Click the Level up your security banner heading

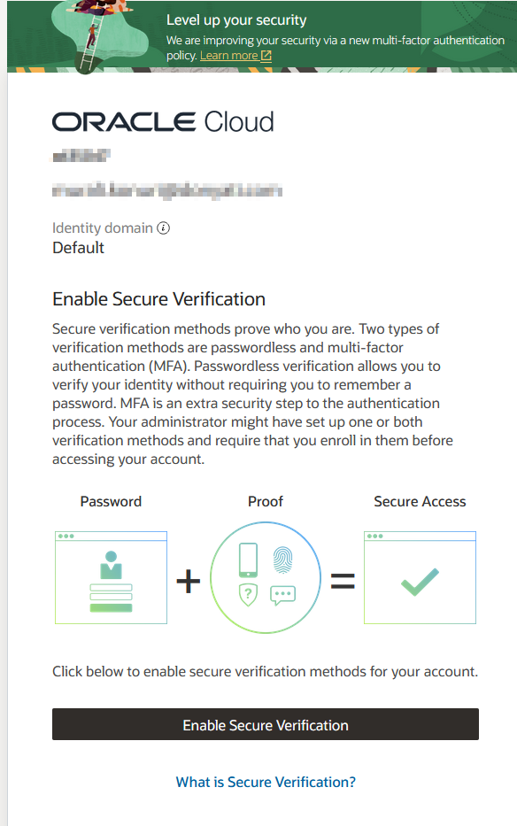coord(235,19)
